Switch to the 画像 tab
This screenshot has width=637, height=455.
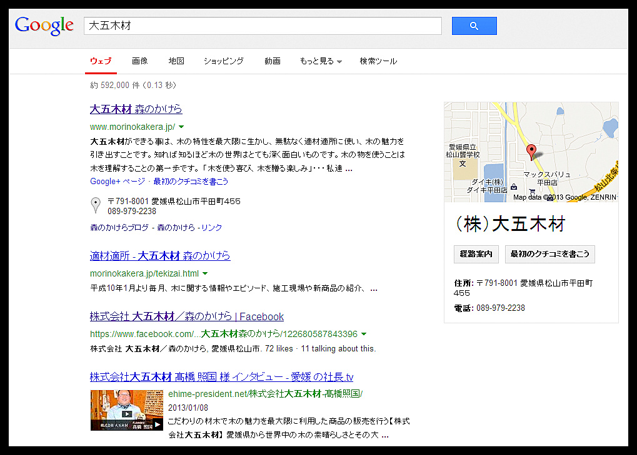(140, 61)
